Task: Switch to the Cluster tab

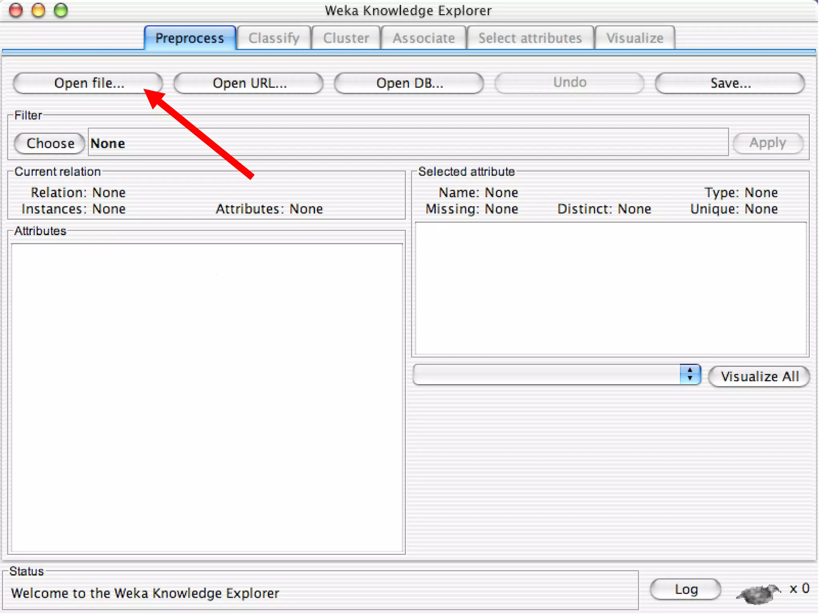Action: tap(346, 38)
